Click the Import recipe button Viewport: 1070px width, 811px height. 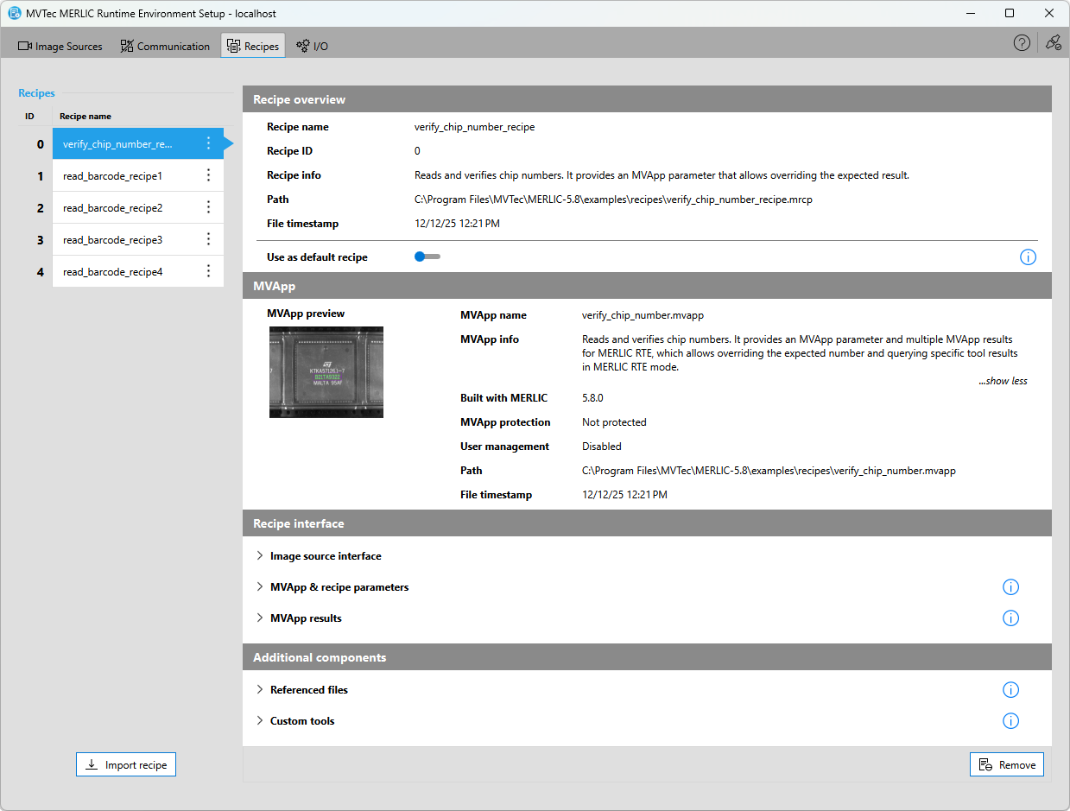pos(126,765)
